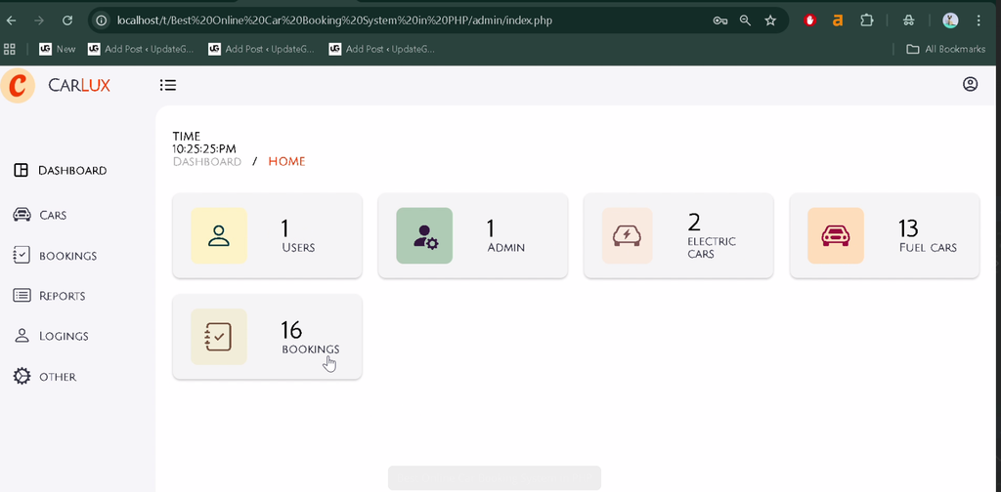Click the '2' electric cars count
This screenshot has height=492, width=1001.
[694, 223]
